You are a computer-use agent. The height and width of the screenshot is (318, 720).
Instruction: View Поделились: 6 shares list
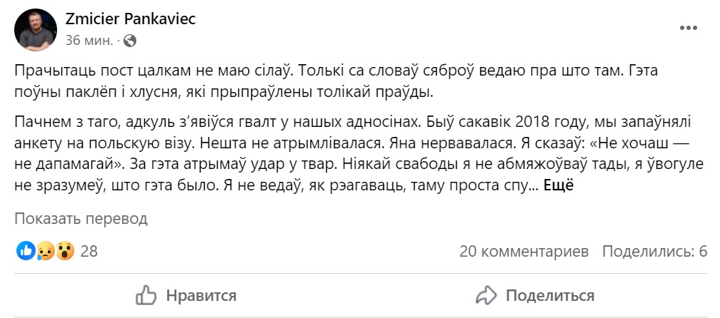click(x=654, y=251)
